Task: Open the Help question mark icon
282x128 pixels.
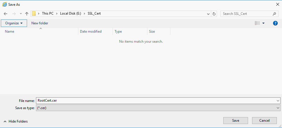Action: pos(275,23)
